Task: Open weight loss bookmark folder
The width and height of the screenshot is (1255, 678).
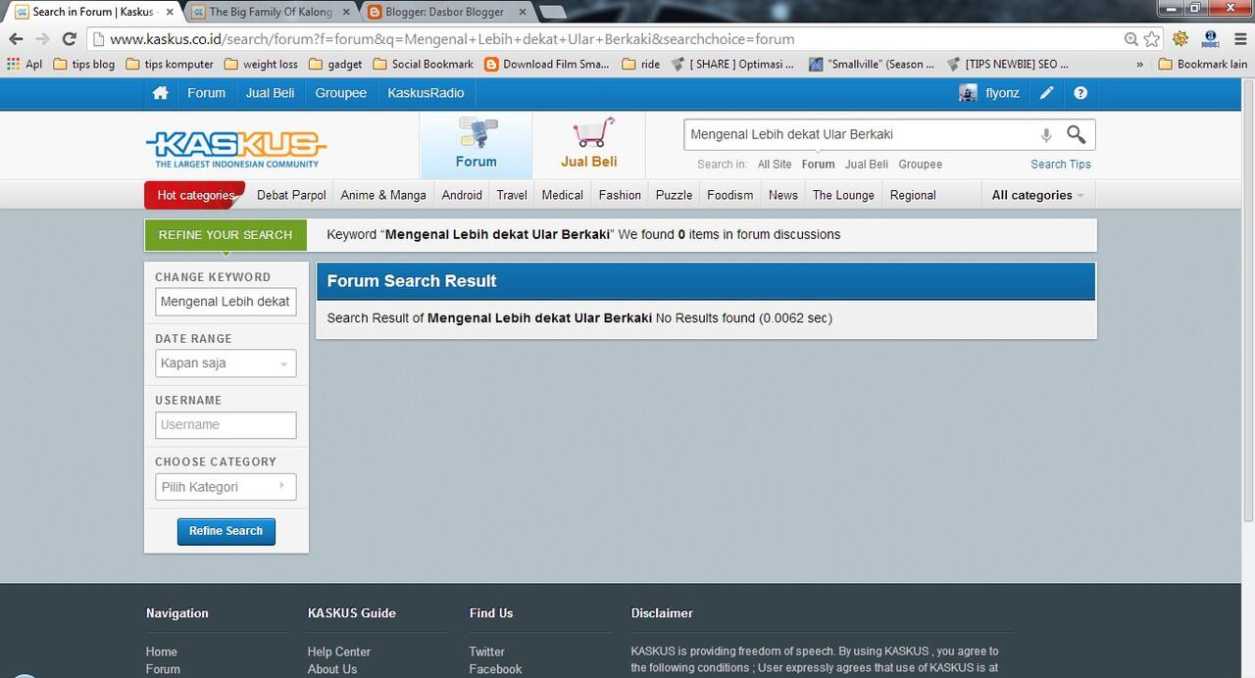Action: pyautogui.click(x=261, y=64)
